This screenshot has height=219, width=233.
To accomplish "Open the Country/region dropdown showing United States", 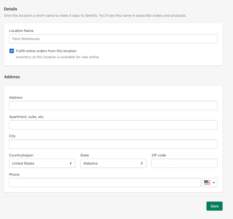I will point(39,163).
